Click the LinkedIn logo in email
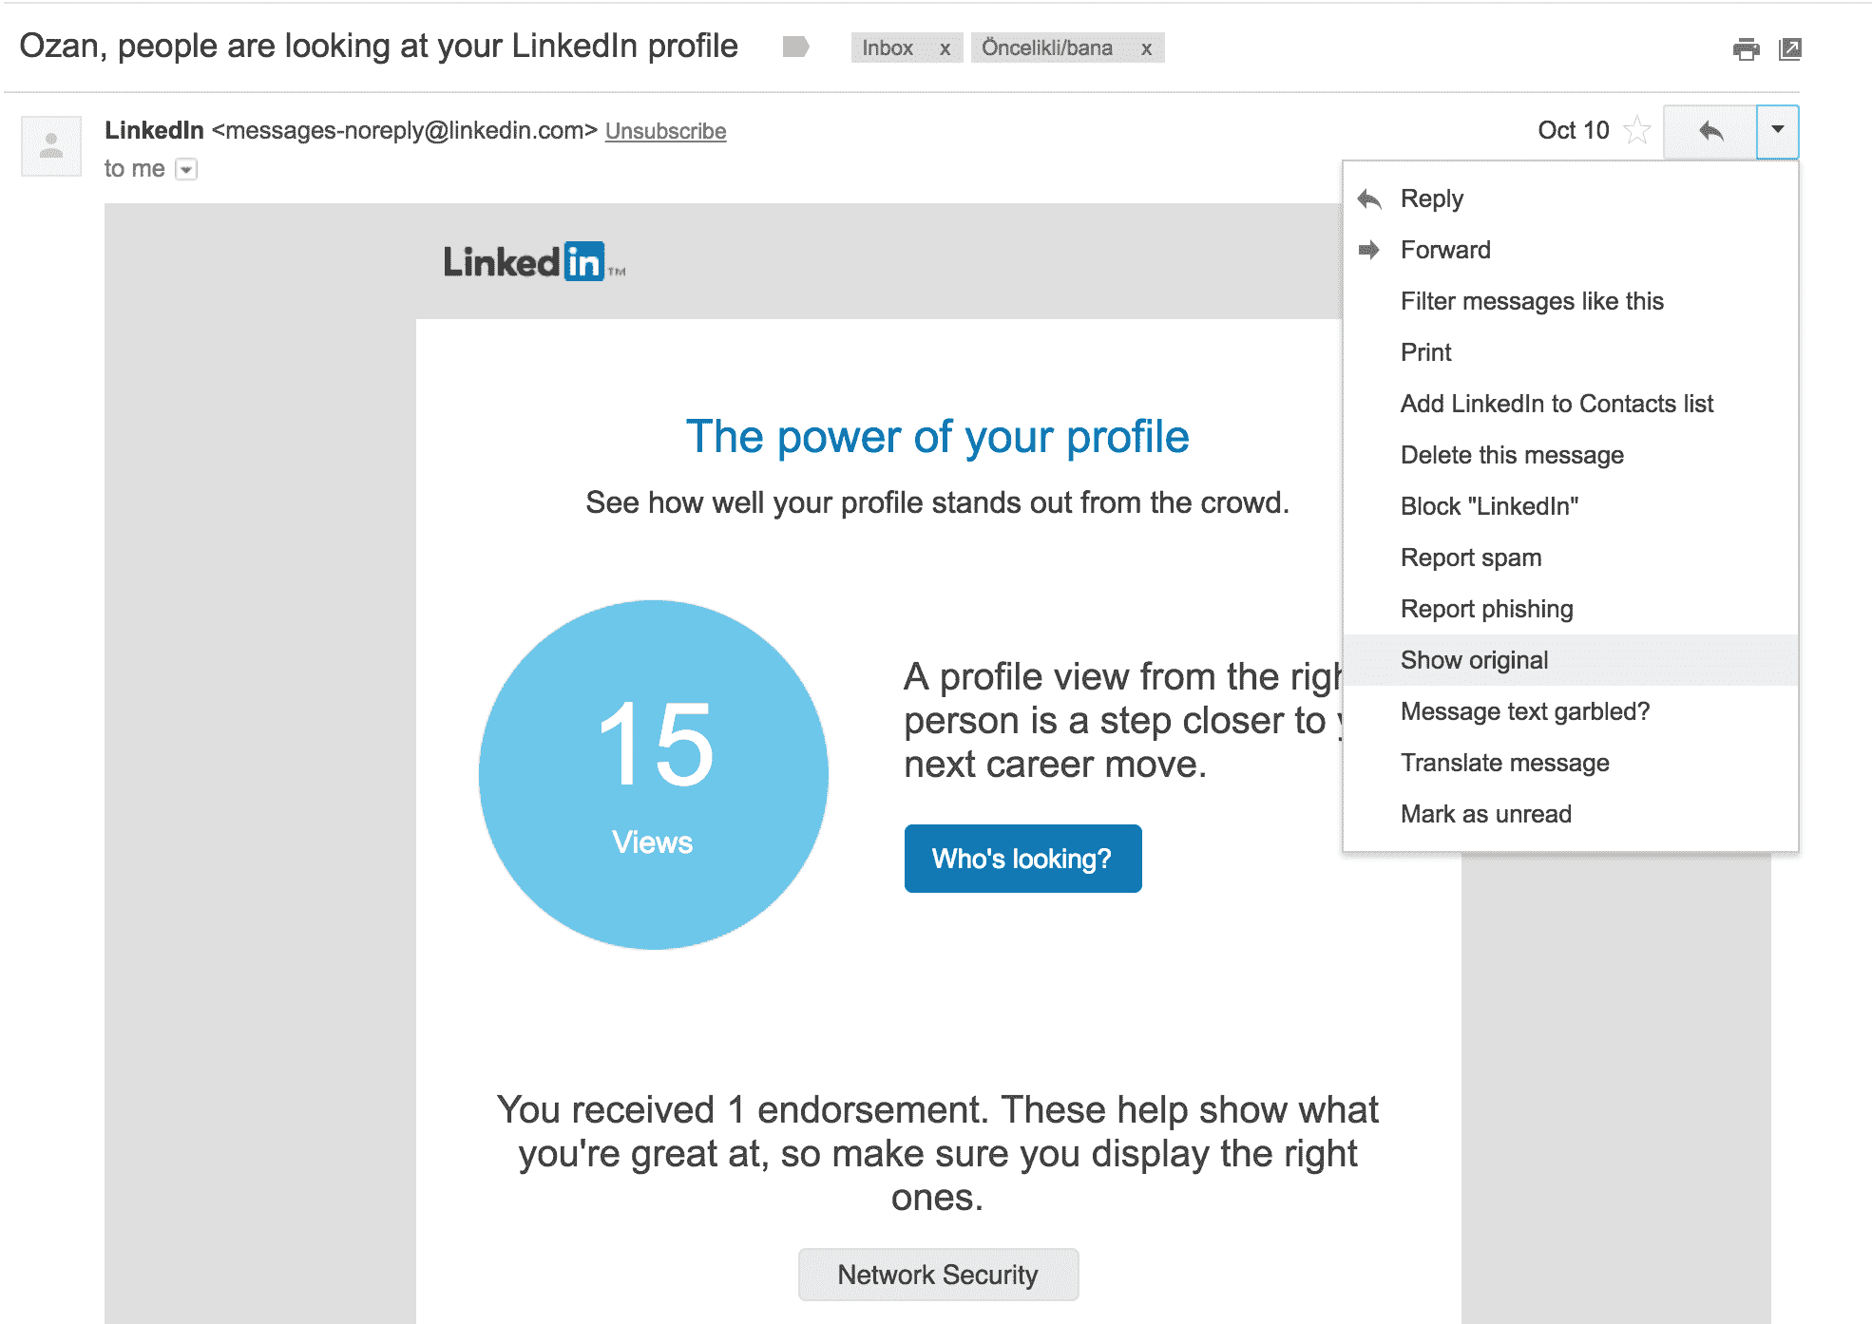1872x1324 pixels. point(524,262)
